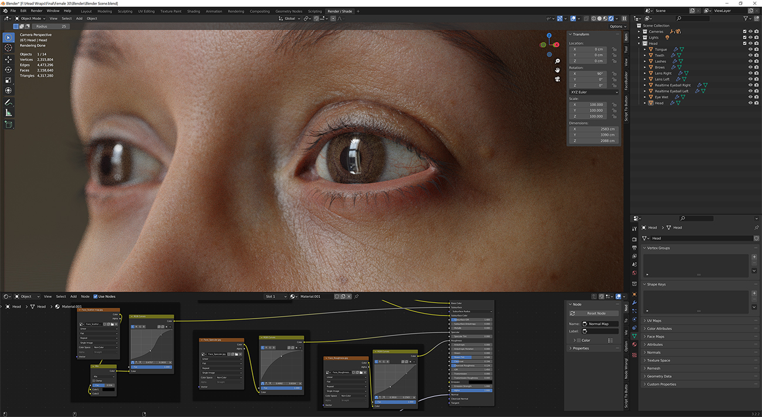Activate the Rotate tool
This screenshot has width=762, height=417.
(8, 69)
